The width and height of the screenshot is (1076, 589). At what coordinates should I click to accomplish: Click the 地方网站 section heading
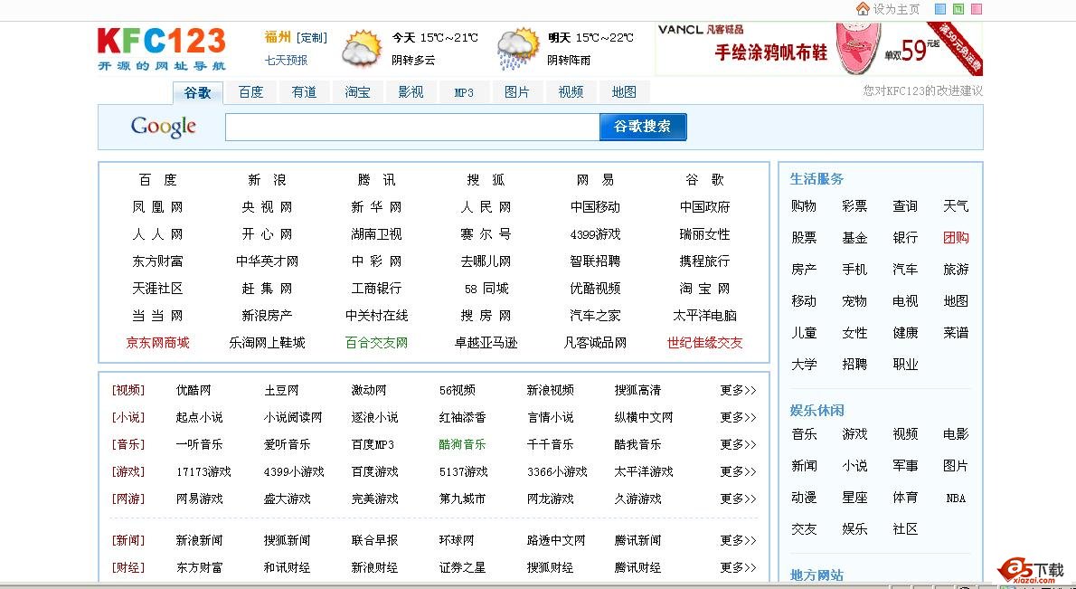(x=816, y=575)
